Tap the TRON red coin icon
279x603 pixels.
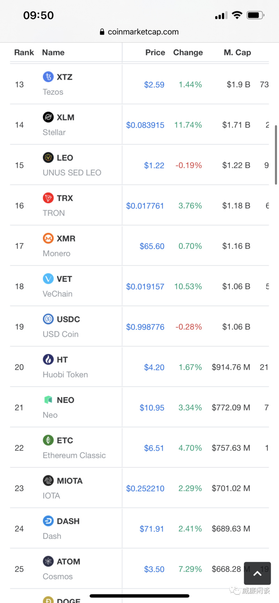[x=48, y=198]
